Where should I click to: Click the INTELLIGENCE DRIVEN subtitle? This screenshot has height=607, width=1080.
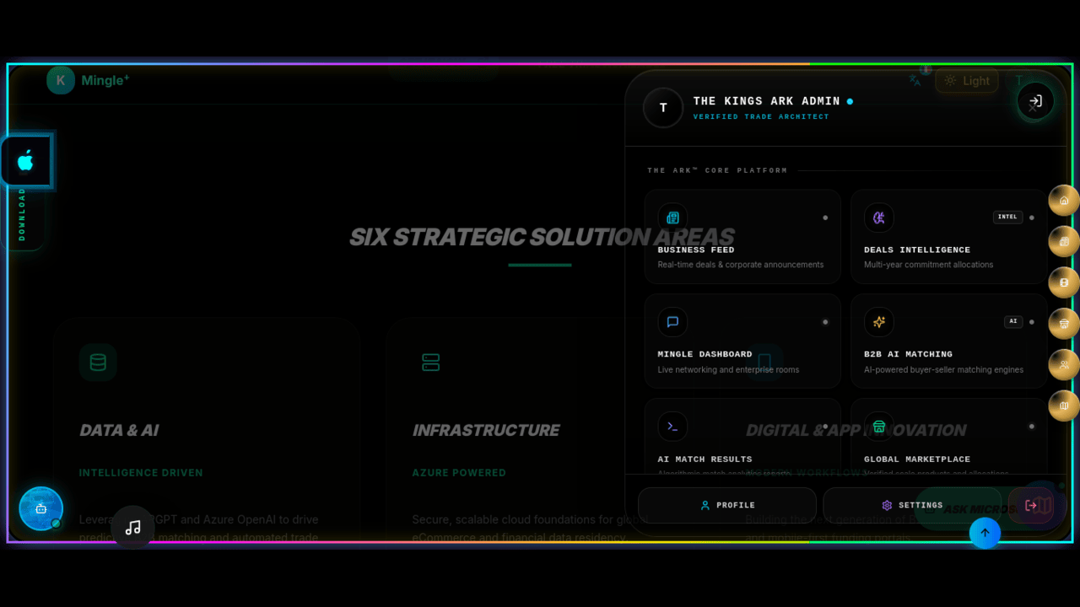[141, 473]
